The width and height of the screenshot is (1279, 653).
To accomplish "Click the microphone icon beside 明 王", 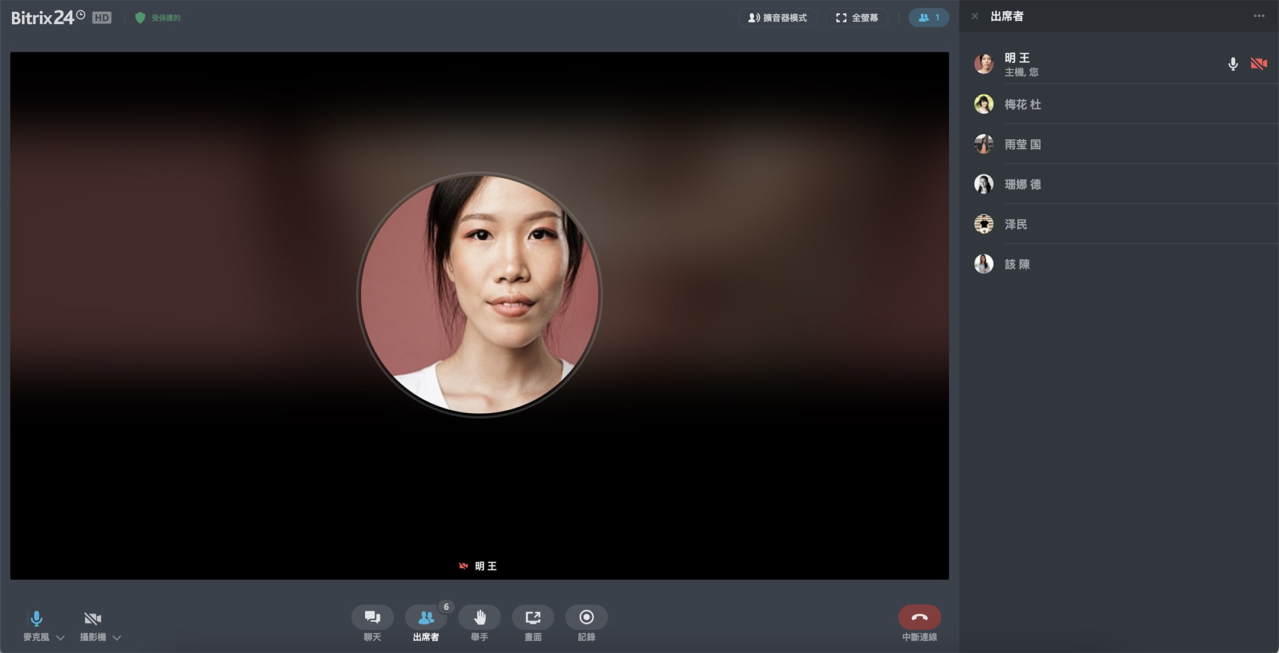I will [x=1233, y=64].
